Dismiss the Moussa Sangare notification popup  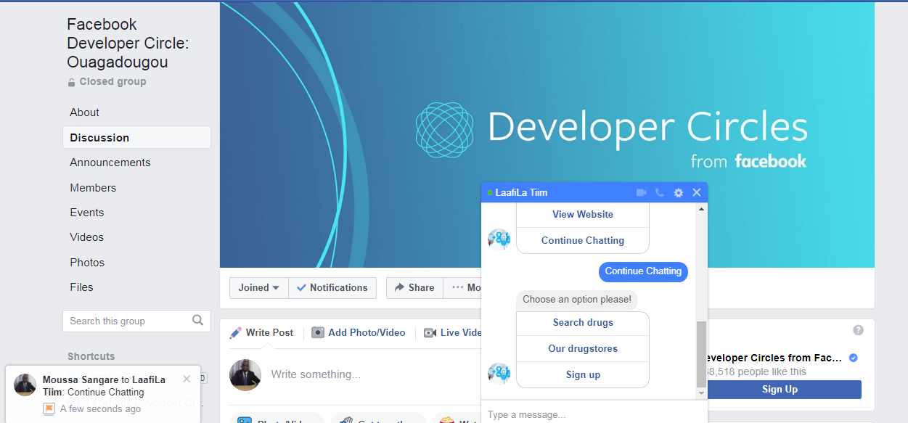(x=187, y=379)
